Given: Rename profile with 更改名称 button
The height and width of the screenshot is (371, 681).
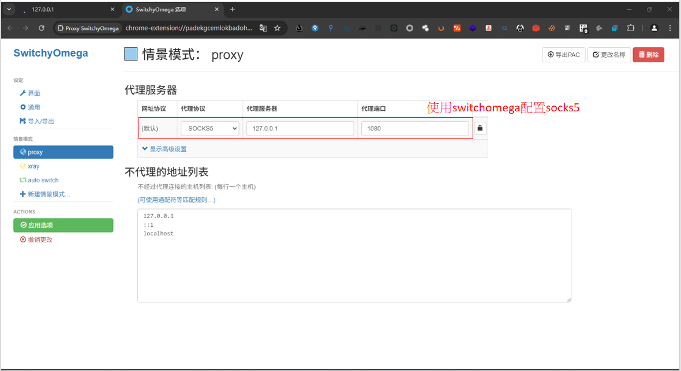Looking at the screenshot, I should 609,55.
